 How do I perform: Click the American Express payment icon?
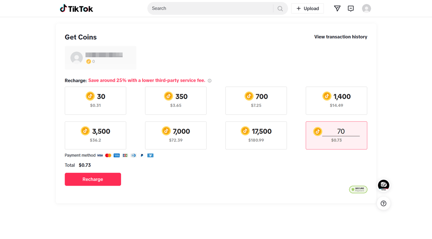tap(116, 156)
